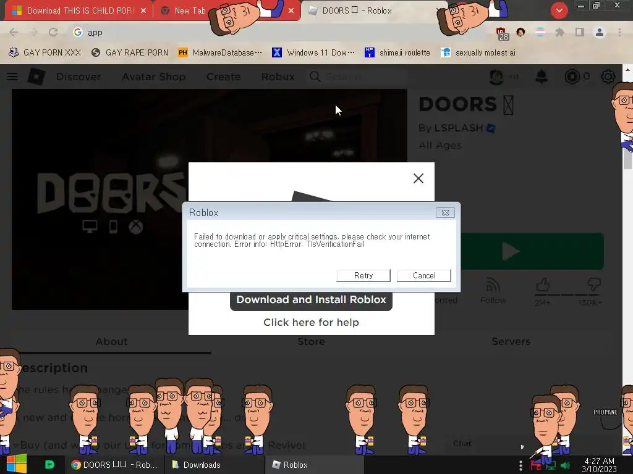This screenshot has width=633, height=474.
Task: Open Robux in Roblox navigation
Action: (278, 77)
